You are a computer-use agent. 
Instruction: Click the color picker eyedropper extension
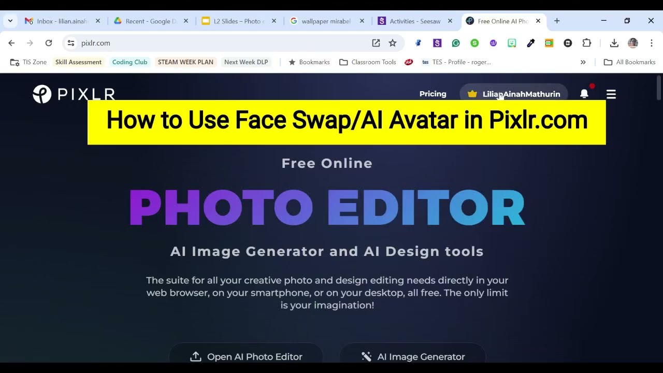click(530, 43)
